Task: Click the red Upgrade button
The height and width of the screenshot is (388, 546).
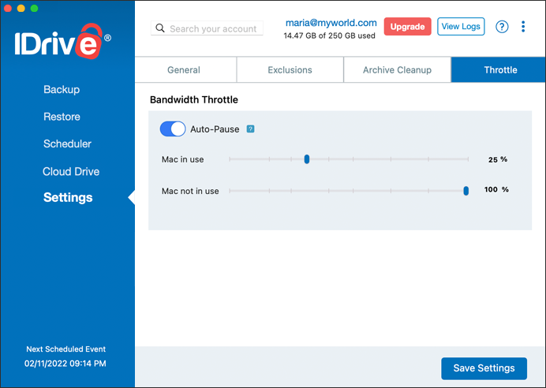Action: (x=407, y=27)
